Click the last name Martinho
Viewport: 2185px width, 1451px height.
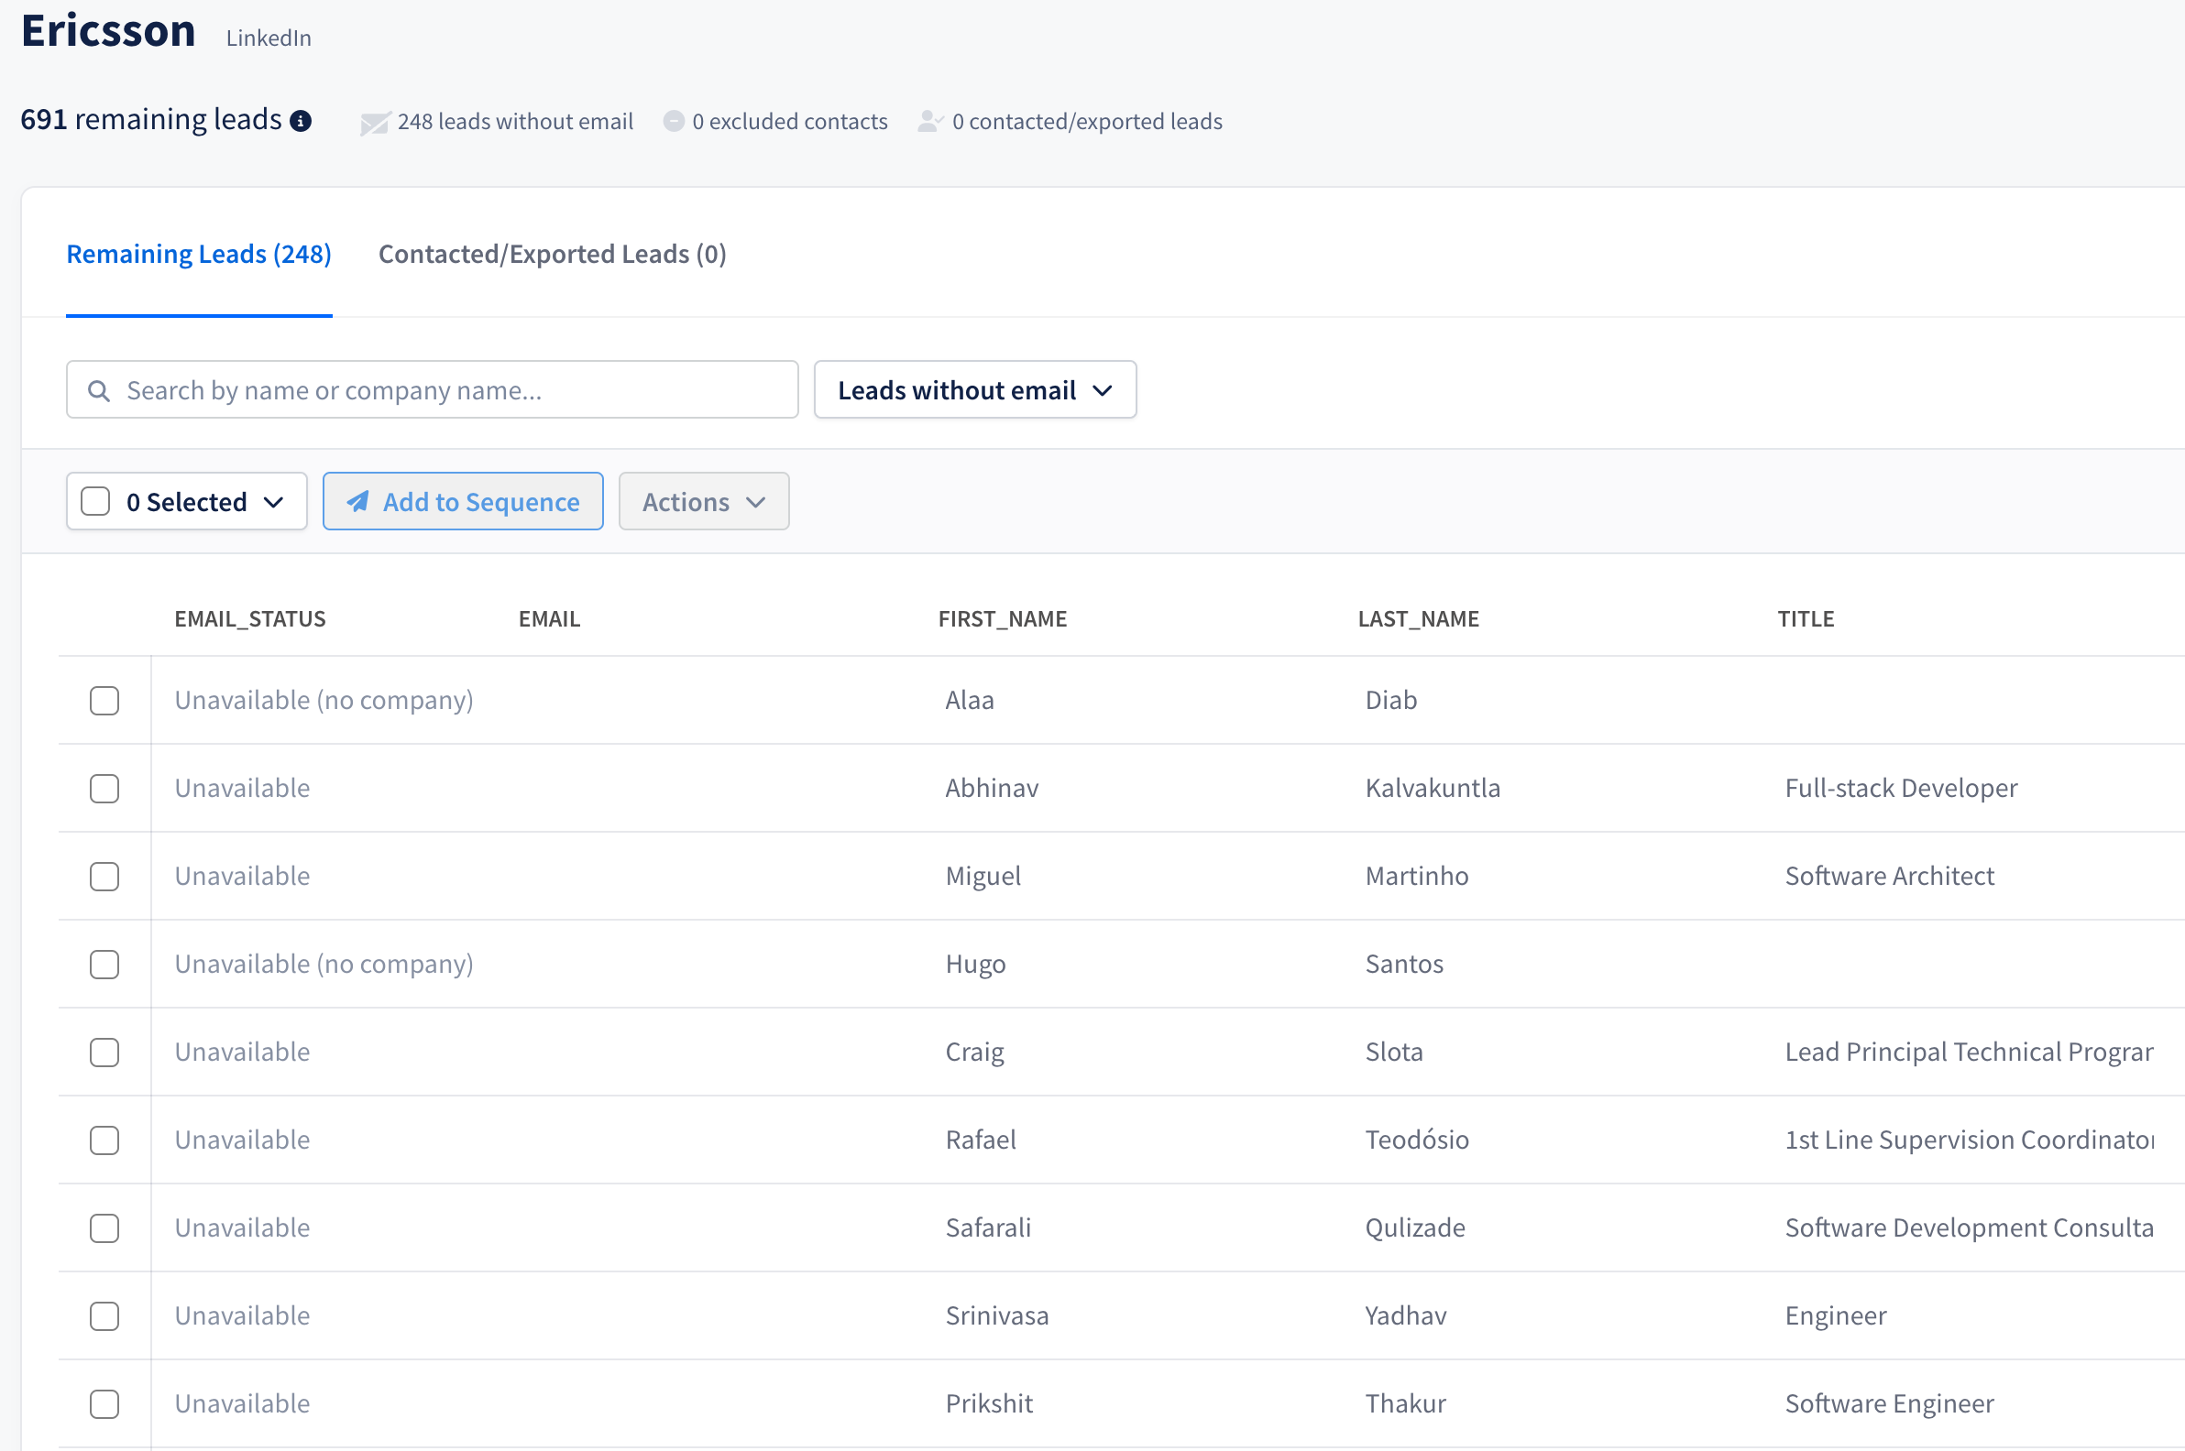coord(1417,877)
